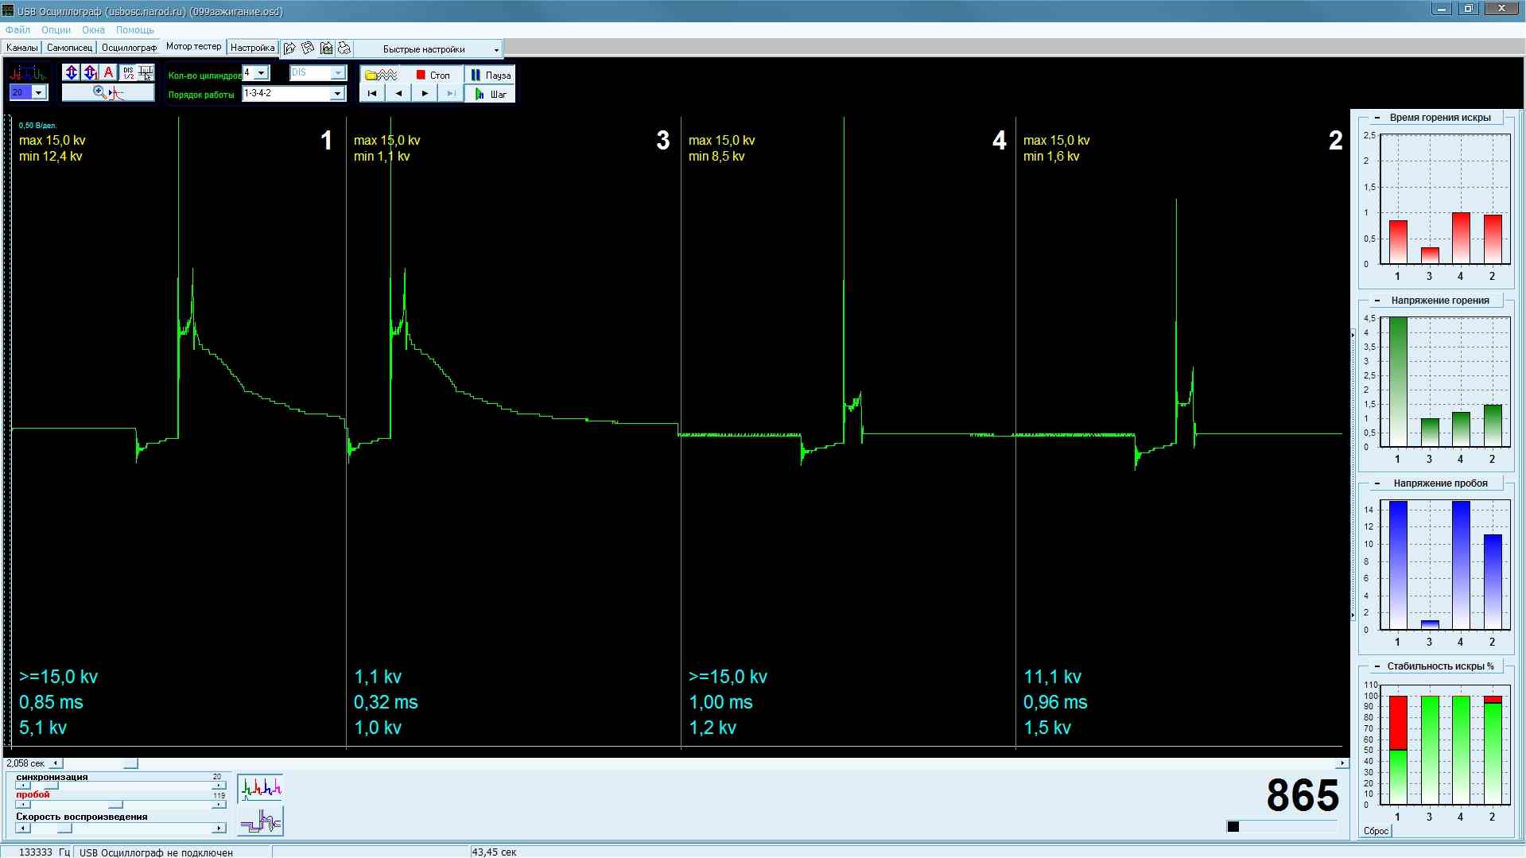Step forward one frame
Image resolution: width=1526 pixels, height=858 pixels.
[x=425, y=94]
